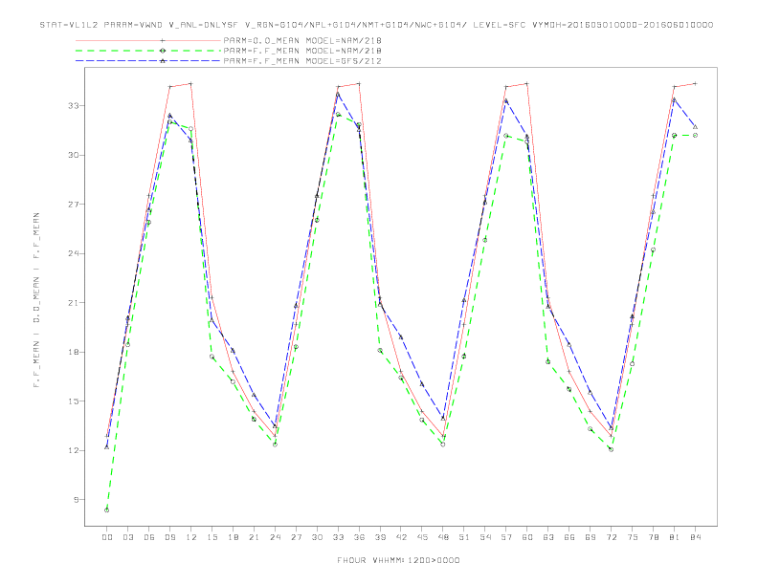Click y-axis tick label 9
758x585 pixels.
click(76, 500)
